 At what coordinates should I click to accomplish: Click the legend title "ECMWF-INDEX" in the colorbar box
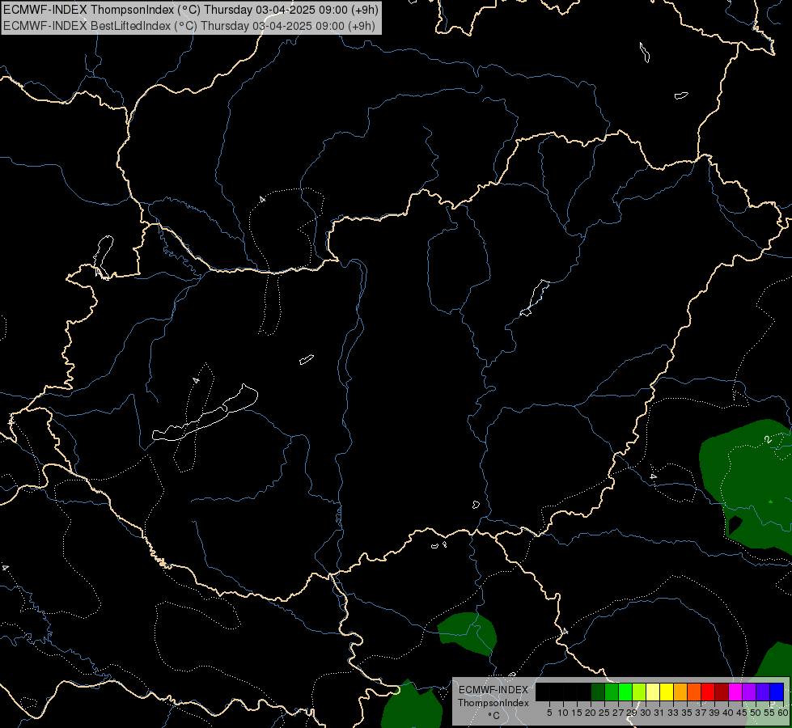click(493, 690)
